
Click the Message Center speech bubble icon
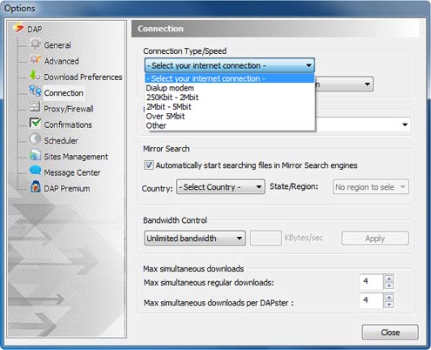click(35, 171)
